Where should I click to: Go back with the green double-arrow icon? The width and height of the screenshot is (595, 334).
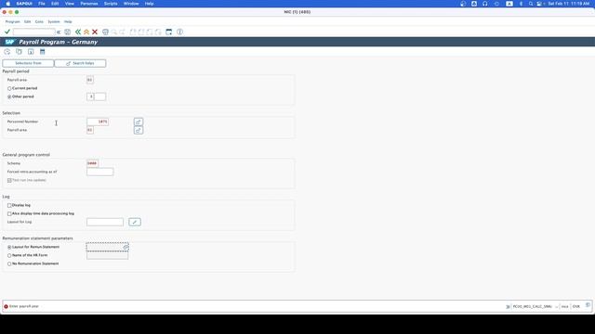(78, 32)
